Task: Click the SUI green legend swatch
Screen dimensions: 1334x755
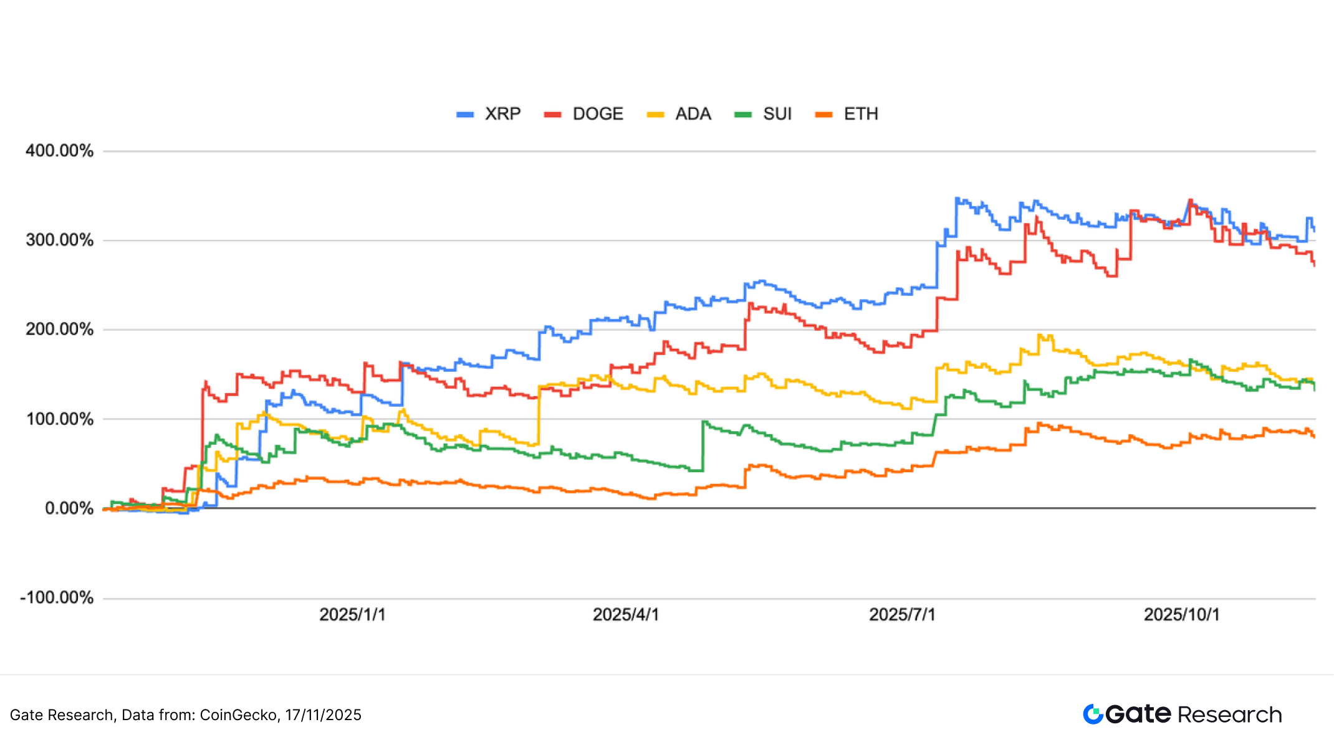Action: click(x=743, y=115)
